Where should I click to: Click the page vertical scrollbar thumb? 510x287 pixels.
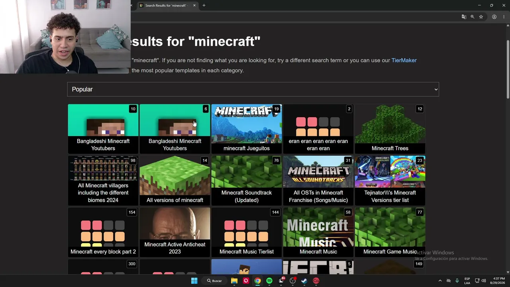tap(508, 69)
